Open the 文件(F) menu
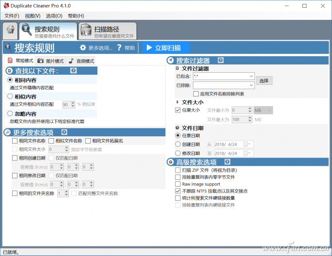Viewport: 332px width, 256px height. (12, 16)
